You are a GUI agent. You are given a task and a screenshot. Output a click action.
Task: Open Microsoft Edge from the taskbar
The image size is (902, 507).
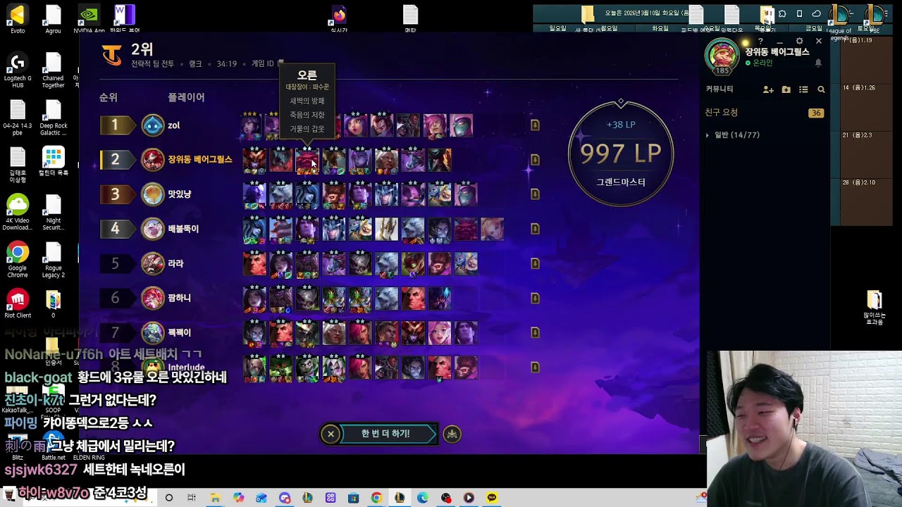point(422,498)
